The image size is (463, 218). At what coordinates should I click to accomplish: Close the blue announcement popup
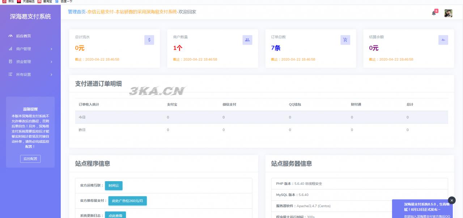click(452, 200)
